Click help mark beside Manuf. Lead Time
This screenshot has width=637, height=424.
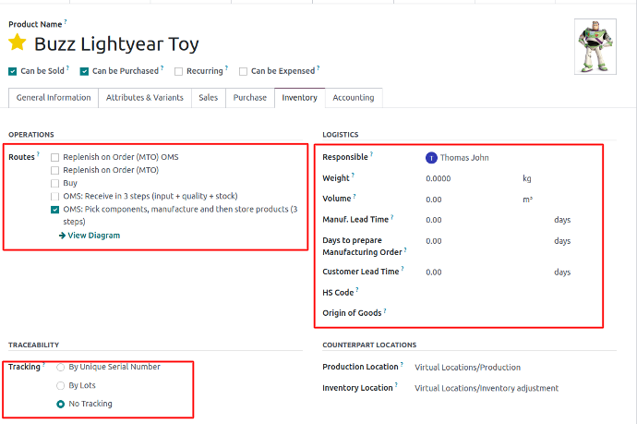tap(392, 217)
